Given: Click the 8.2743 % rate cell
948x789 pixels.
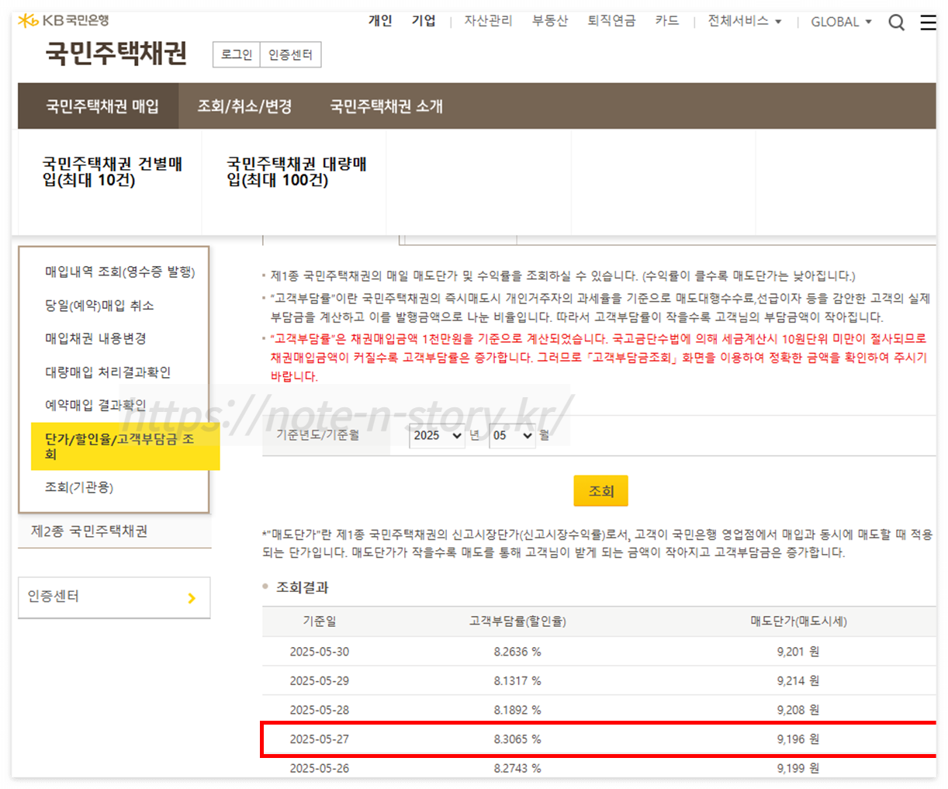Looking at the screenshot, I should click(x=517, y=768).
